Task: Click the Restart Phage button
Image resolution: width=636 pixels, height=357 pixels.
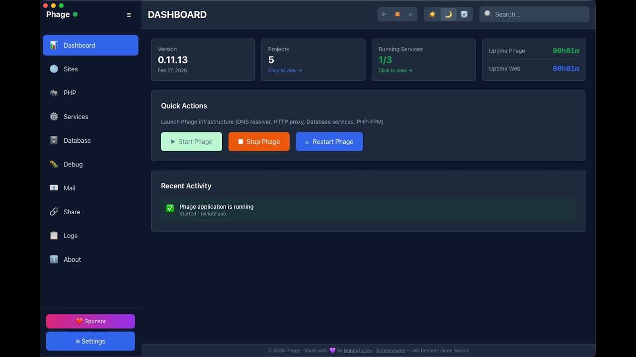Action: tap(329, 141)
